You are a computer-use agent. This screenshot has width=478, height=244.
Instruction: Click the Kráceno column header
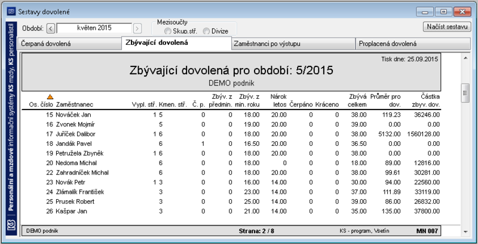pyautogui.click(x=327, y=105)
